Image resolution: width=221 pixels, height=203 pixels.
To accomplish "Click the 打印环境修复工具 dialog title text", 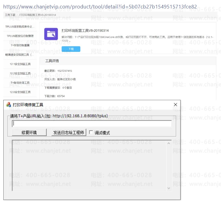I will [x=28, y=105].
